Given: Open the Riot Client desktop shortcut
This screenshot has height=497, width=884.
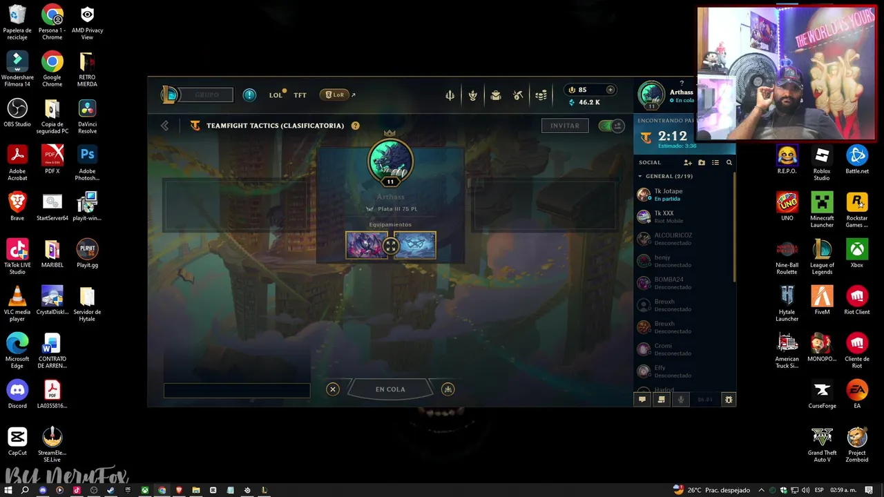Looking at the screenshot, I should tap(857, 301).
